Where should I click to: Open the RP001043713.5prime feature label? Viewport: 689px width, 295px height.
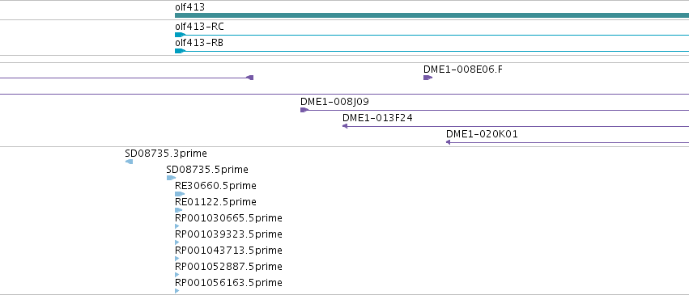228,251
